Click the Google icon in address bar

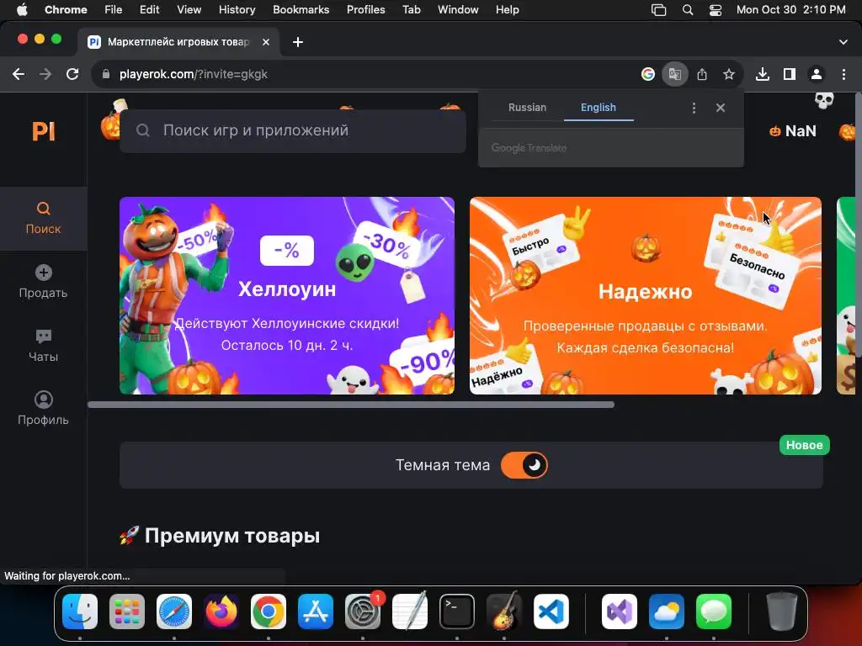pos(648,74)
